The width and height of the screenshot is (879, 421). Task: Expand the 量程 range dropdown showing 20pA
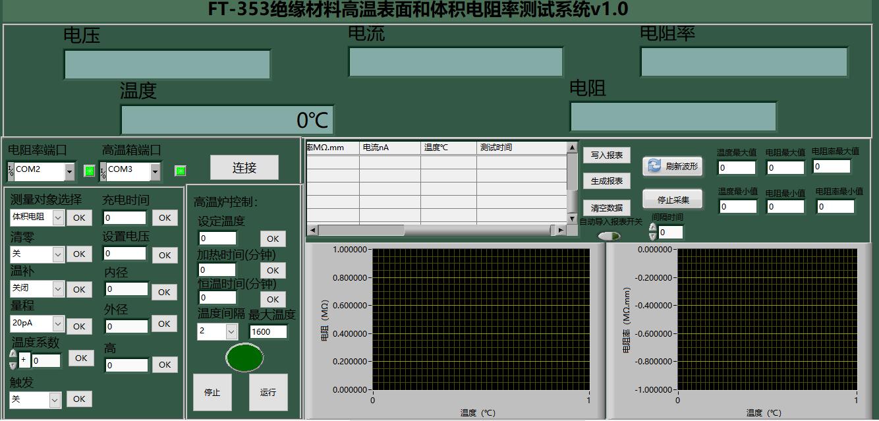[x=57, y=323]
